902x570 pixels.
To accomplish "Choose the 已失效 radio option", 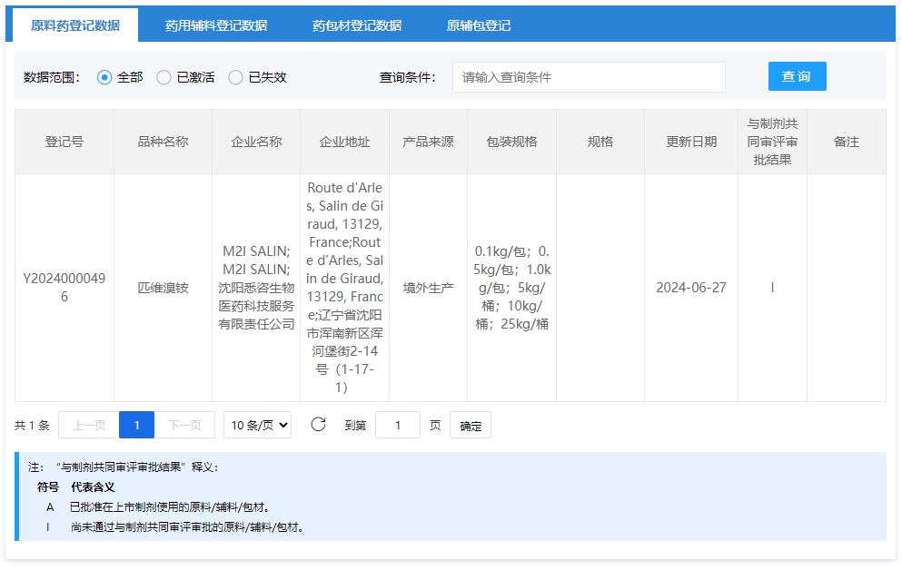I will 236,77.
